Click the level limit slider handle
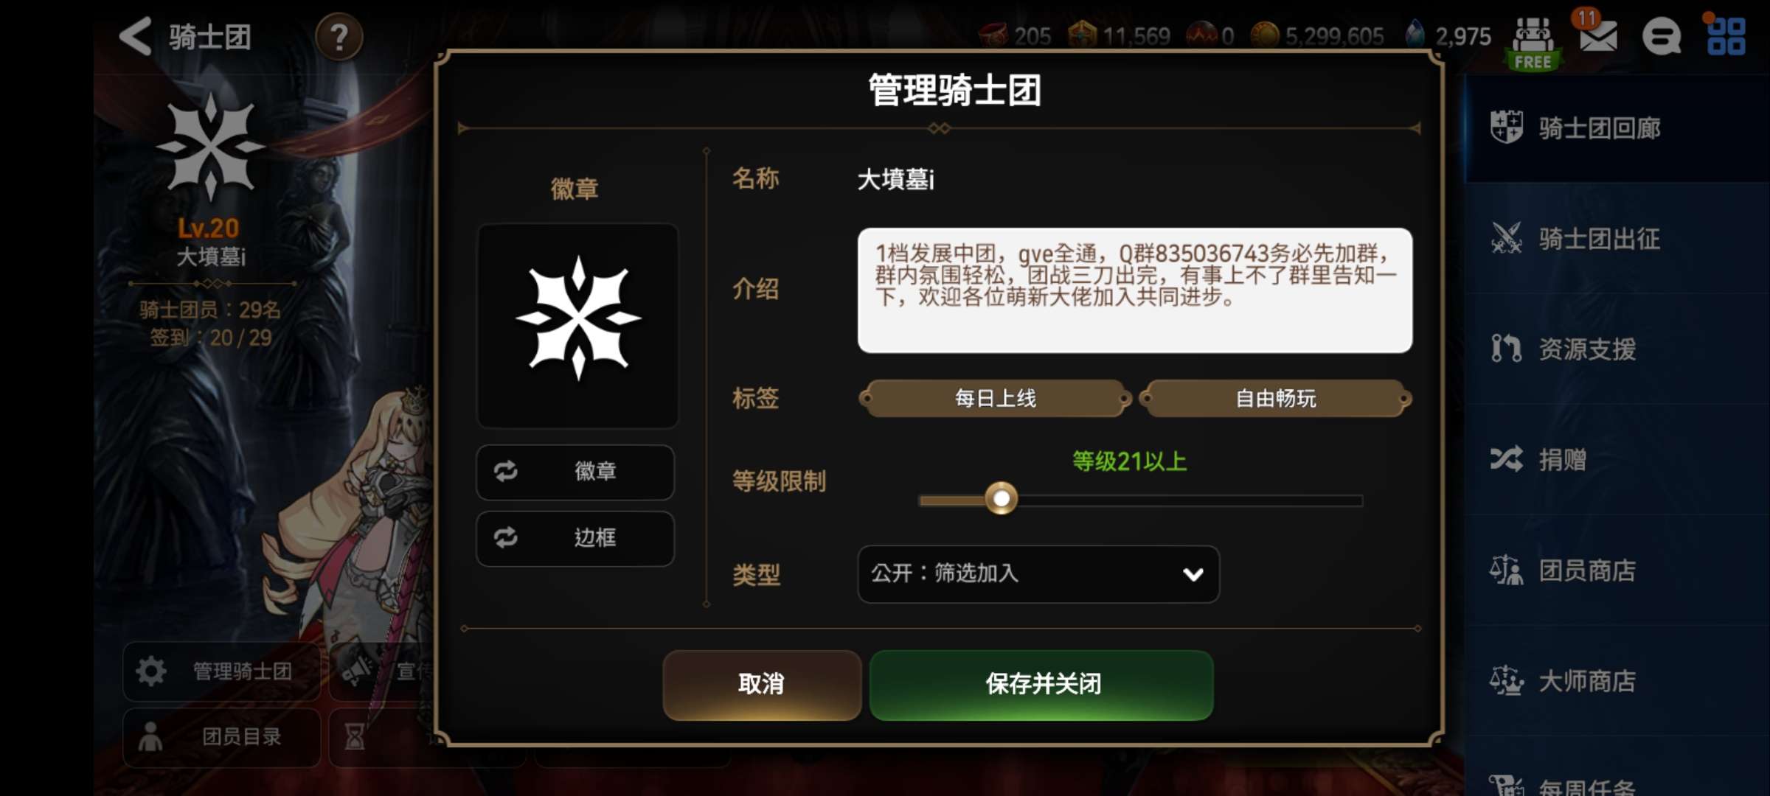 pos(1001,500)
